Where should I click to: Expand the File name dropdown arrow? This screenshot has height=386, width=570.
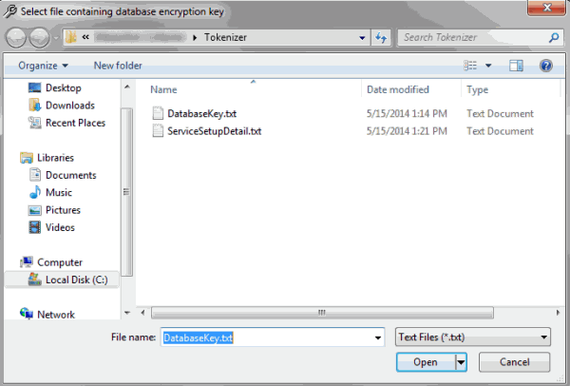pos(378,338)
